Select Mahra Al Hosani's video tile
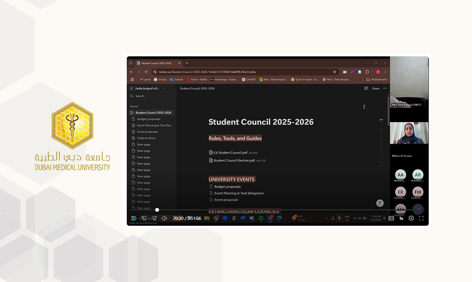This screenshot has width=472, height=282. coord(409,133)
